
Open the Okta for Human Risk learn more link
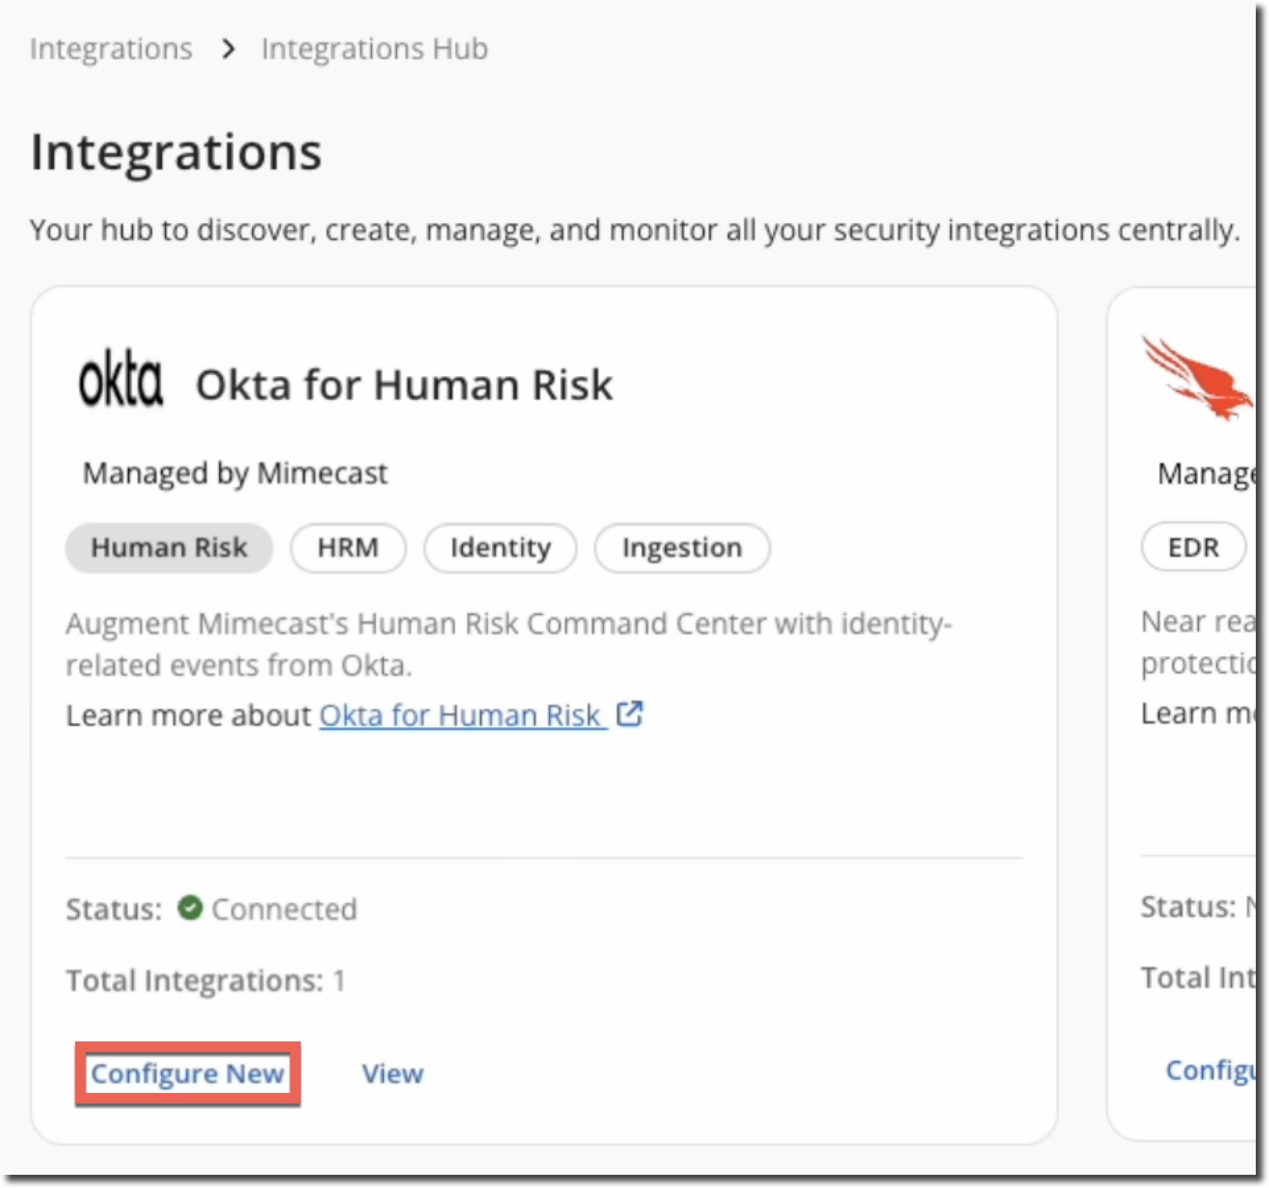point(460,715)
